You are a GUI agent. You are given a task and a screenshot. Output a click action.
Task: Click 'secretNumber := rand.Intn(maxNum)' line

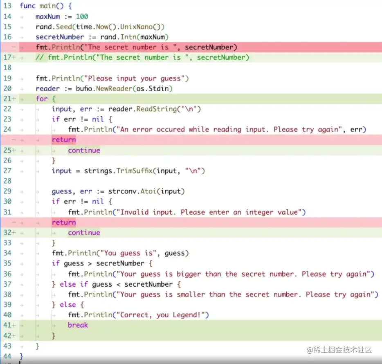click(102, 37)
